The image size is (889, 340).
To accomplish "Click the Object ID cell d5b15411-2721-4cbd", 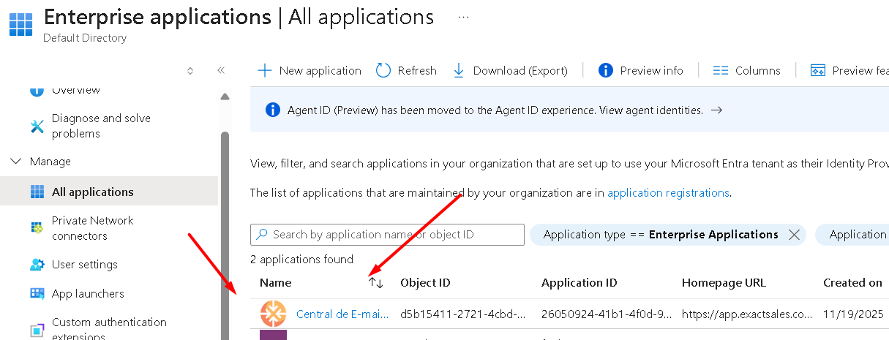I will click(462, 314).
